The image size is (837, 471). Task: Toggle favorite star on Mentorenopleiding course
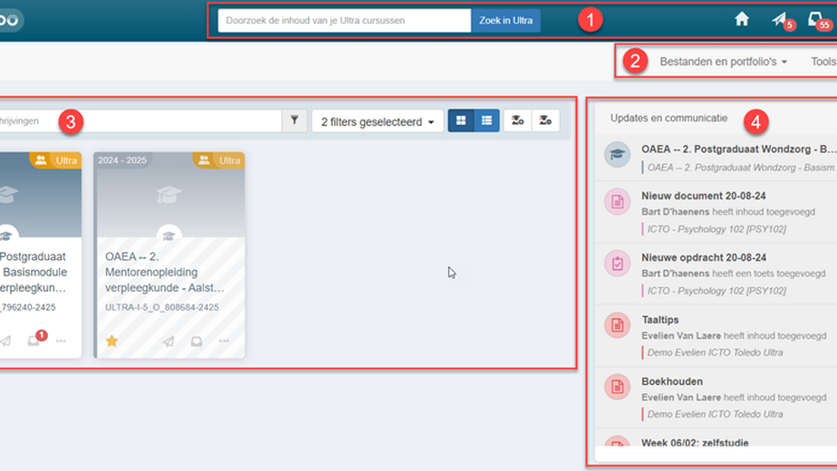click(x=111, y=341)
